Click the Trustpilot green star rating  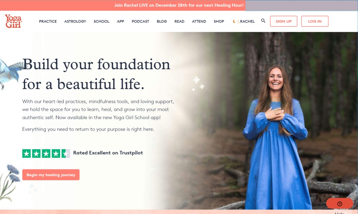point(46,153)
